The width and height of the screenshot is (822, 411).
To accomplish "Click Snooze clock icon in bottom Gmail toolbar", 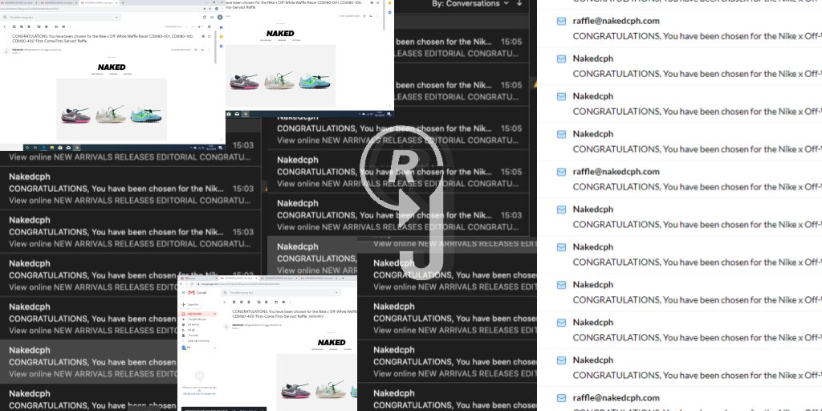I will point(267,302).
